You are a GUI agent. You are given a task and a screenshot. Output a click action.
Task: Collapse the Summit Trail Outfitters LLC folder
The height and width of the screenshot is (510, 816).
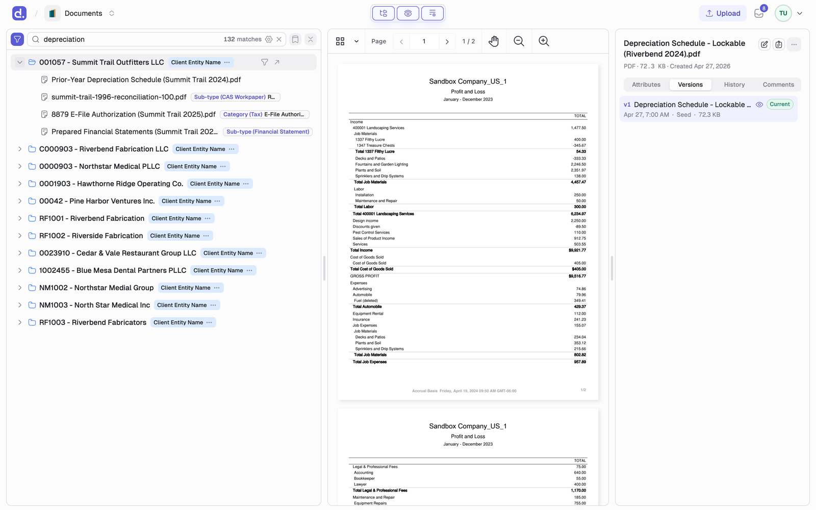tap(20, 62)
